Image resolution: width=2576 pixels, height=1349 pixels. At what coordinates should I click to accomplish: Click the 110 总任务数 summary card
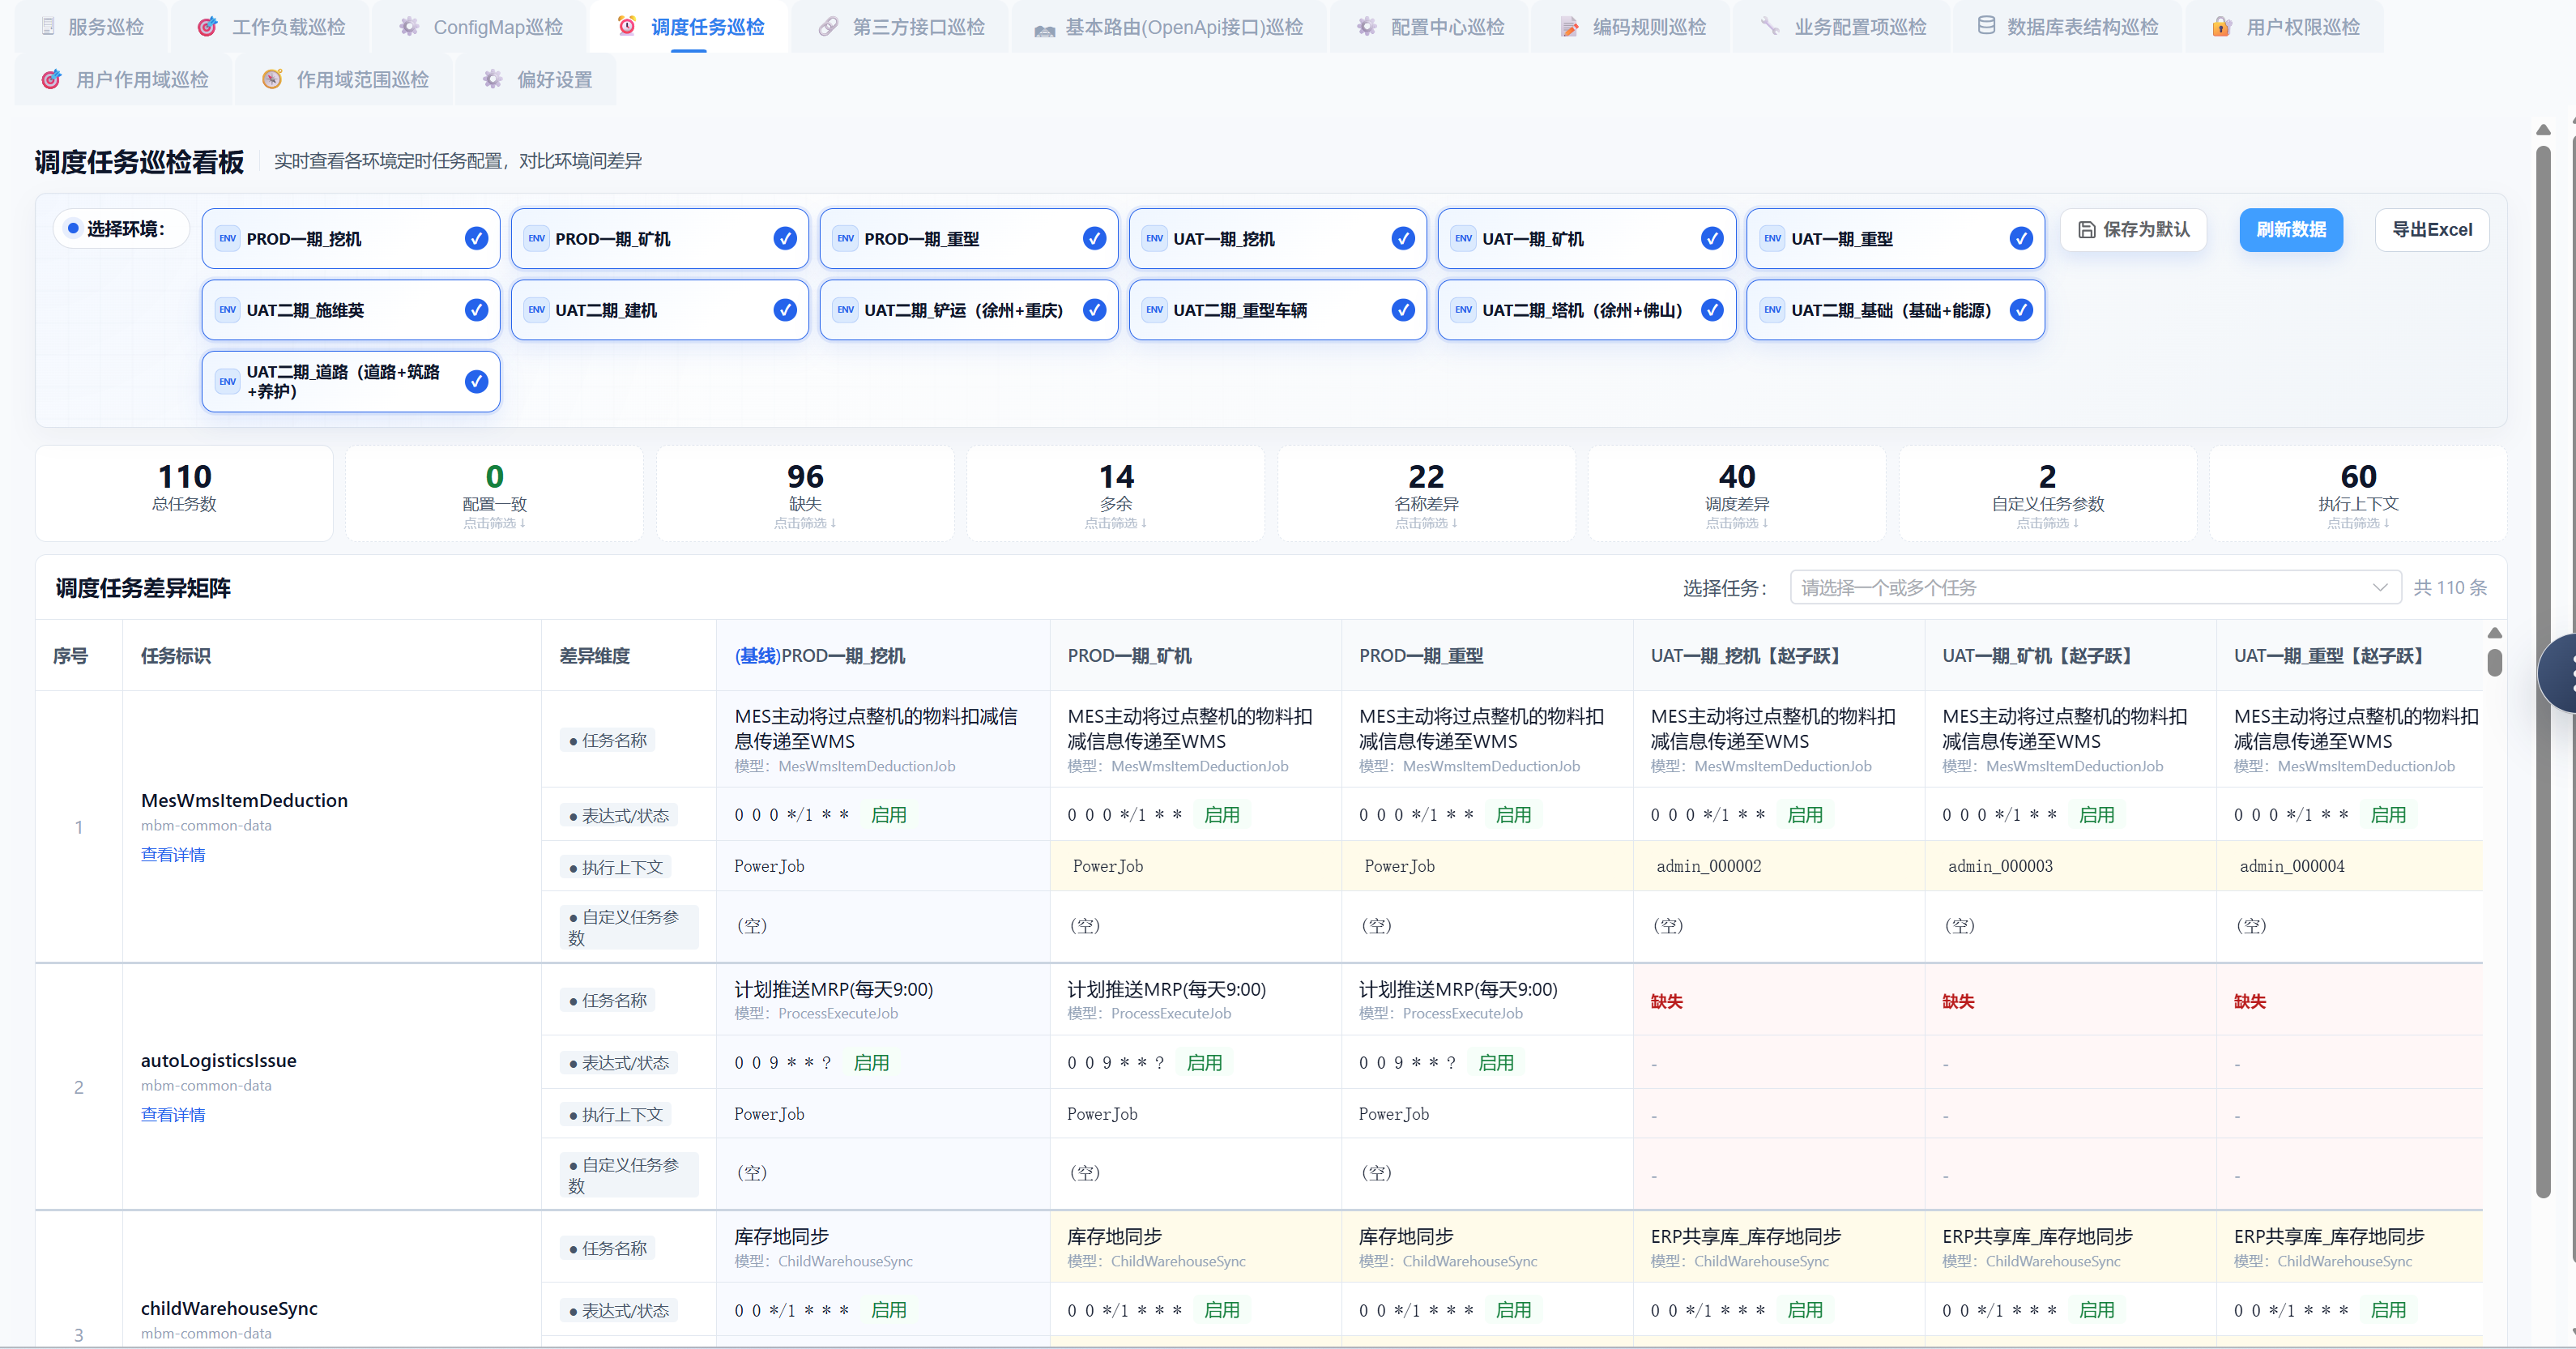(184, 494)
